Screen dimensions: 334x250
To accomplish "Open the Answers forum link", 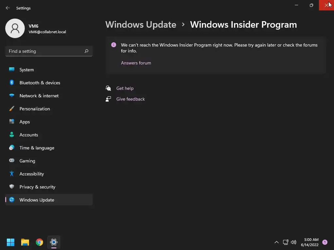I will [x=136, y=63].
